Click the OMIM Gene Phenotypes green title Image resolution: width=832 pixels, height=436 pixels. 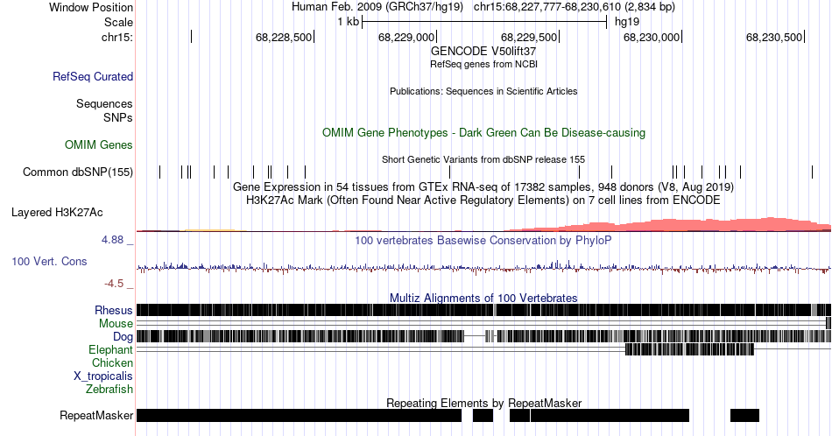pos(483,132)
